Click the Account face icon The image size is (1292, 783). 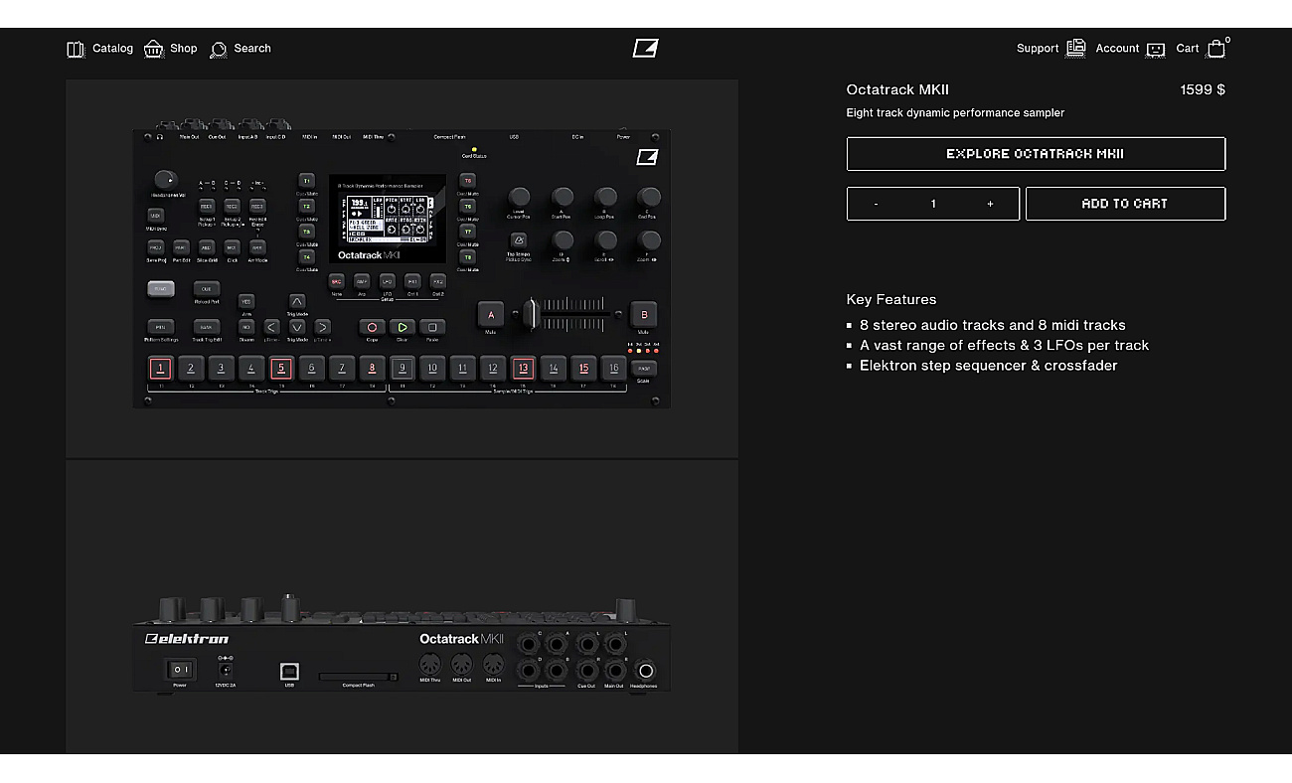click(x=1156, y=49)
